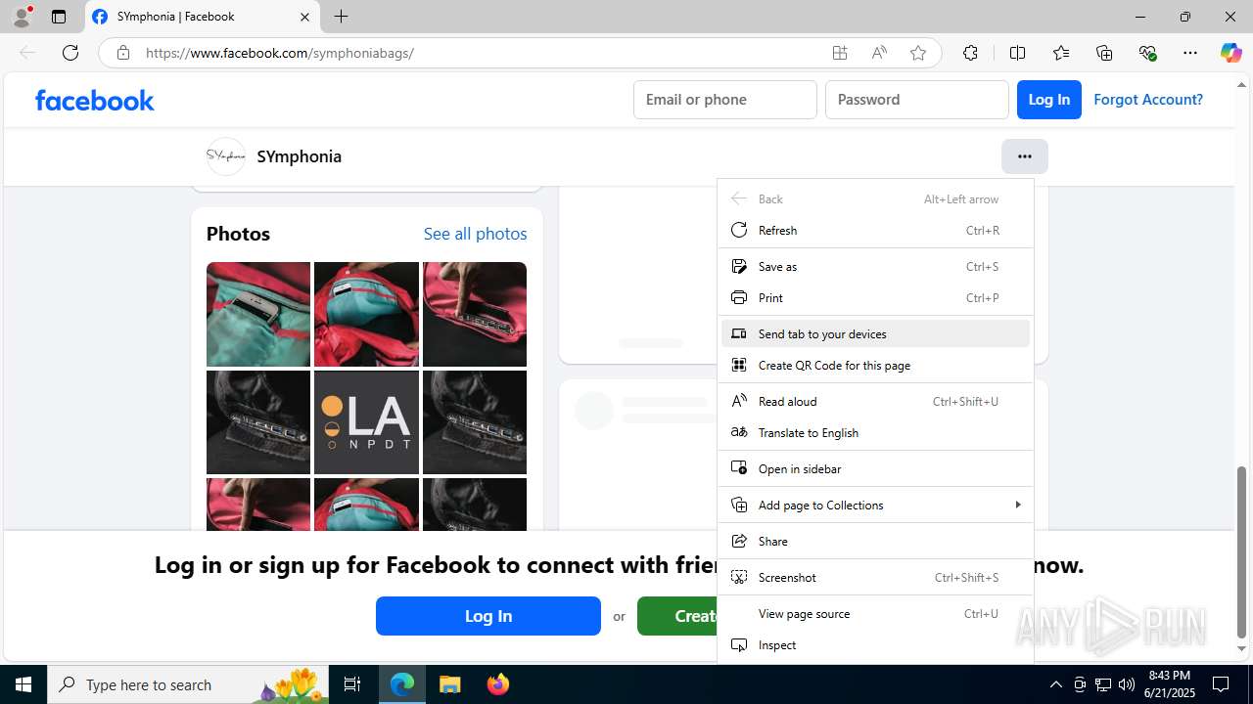Image resolution: width=1253 pixels, height=704 pixels.
Task: Select Inspect in context menu
Action: click(x=875, y=645)
